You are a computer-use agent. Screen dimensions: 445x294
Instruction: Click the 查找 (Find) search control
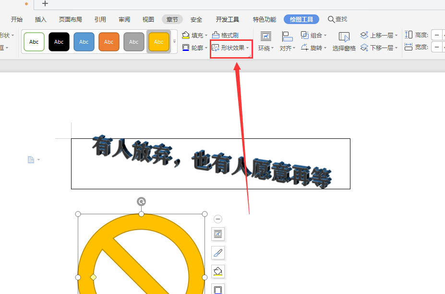[337, 19]
